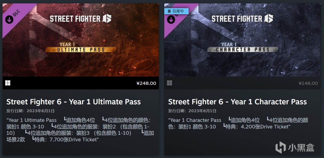Click the Street Fighter 6 emblem on Character Pass
The height and width of the screenshot is (158, 324).
pyautogui.click(x=269, y=18)
